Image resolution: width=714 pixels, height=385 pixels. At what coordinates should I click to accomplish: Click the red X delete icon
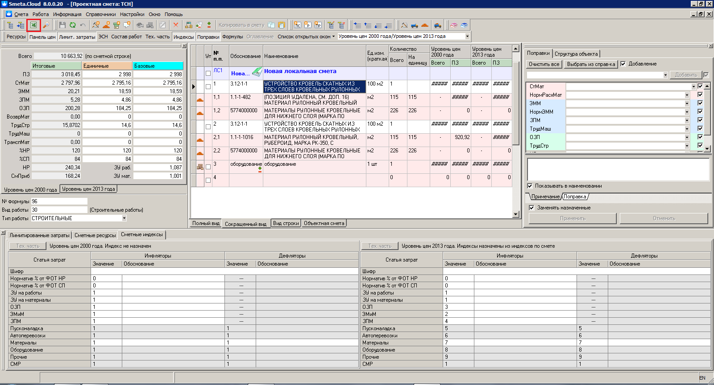tap(176, 25)
